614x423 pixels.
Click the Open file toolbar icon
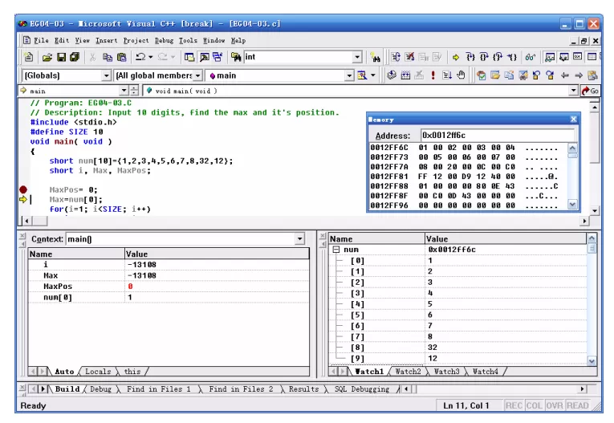47,58
